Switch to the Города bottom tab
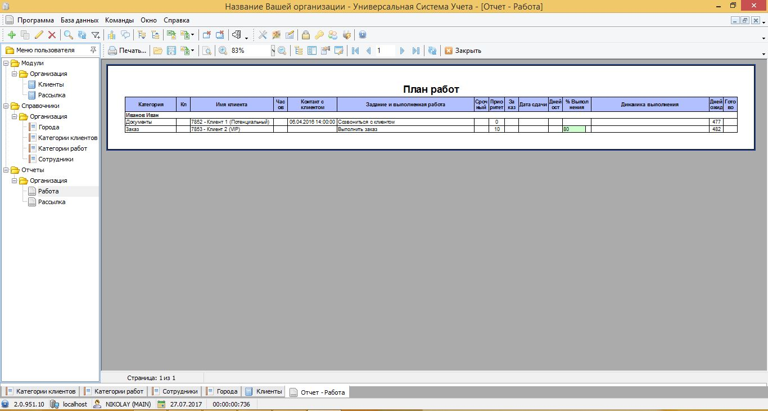 point(222,391)
